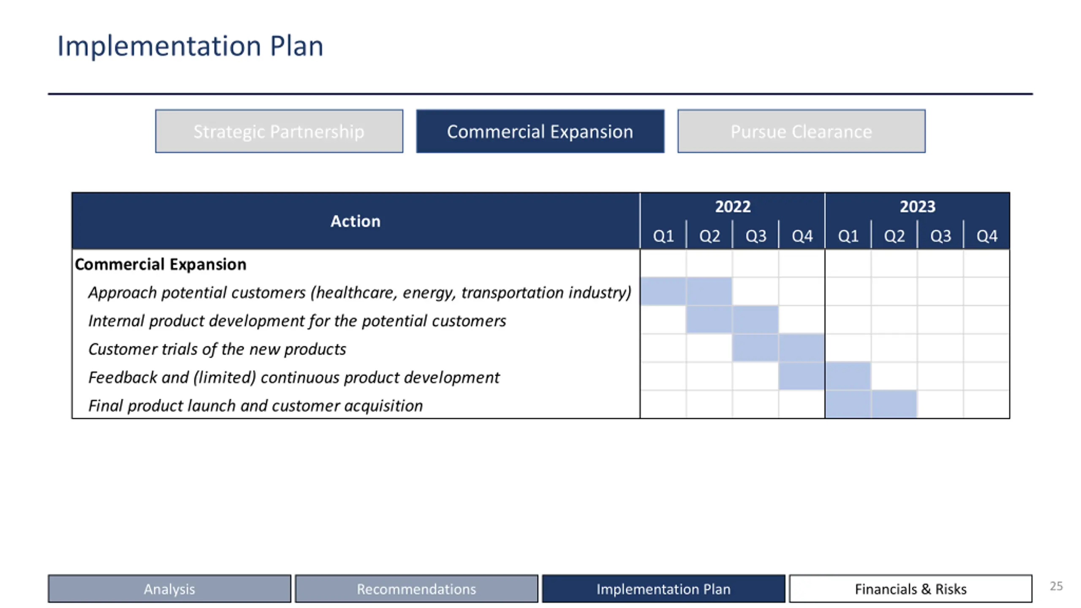This screenshot has height=608, width=1081.
Task: Select Internal product development row text
Action: coord(297,321)
